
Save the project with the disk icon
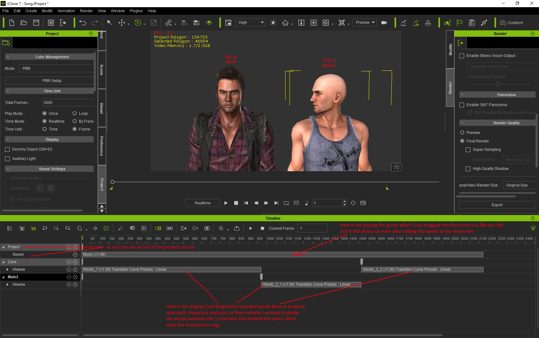(x=36, y=23)
